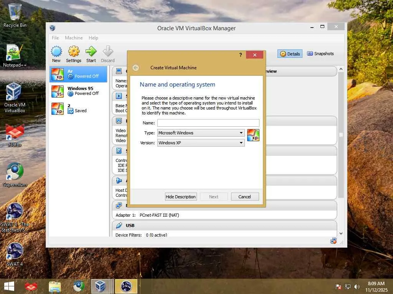The width and height of the screenshot is (393, 294).
Task: Click the details pane scroll up arrow
Action: point(341,69)
